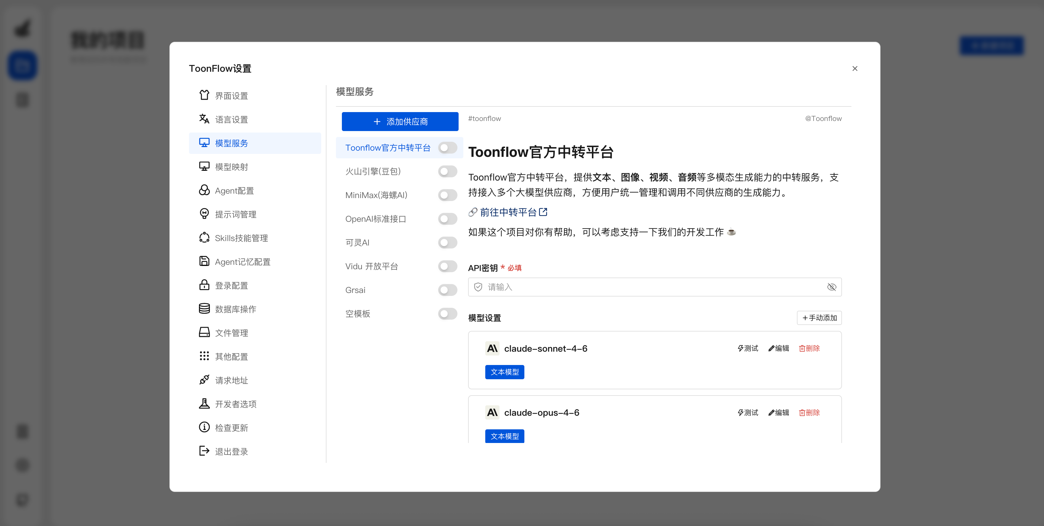Screen dimensions: 1044x526
Task: Click 文本模型 tag under claude-sonnet-4-6
Action: 505,372
